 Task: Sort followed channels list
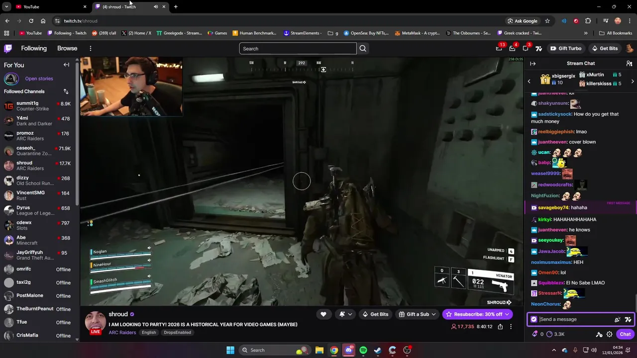pos(66,91)
